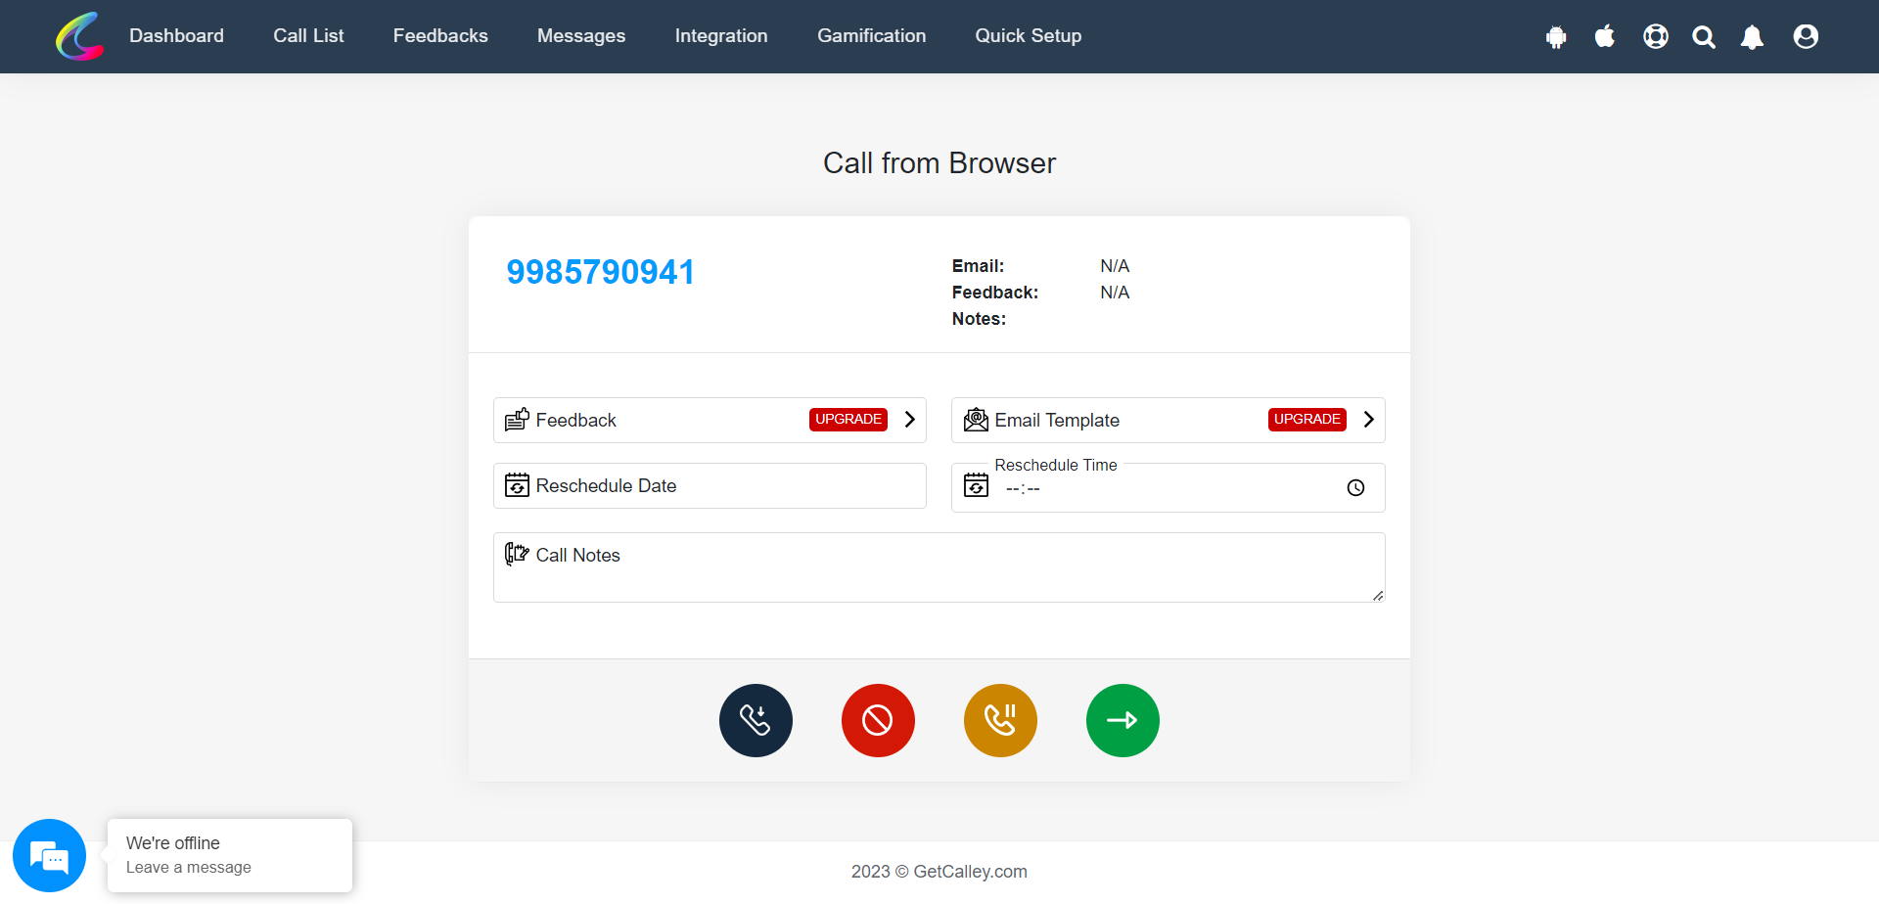Open Messages in navigation bar
The height and width of the screenshot is (904, 1879).
point(581,36)
